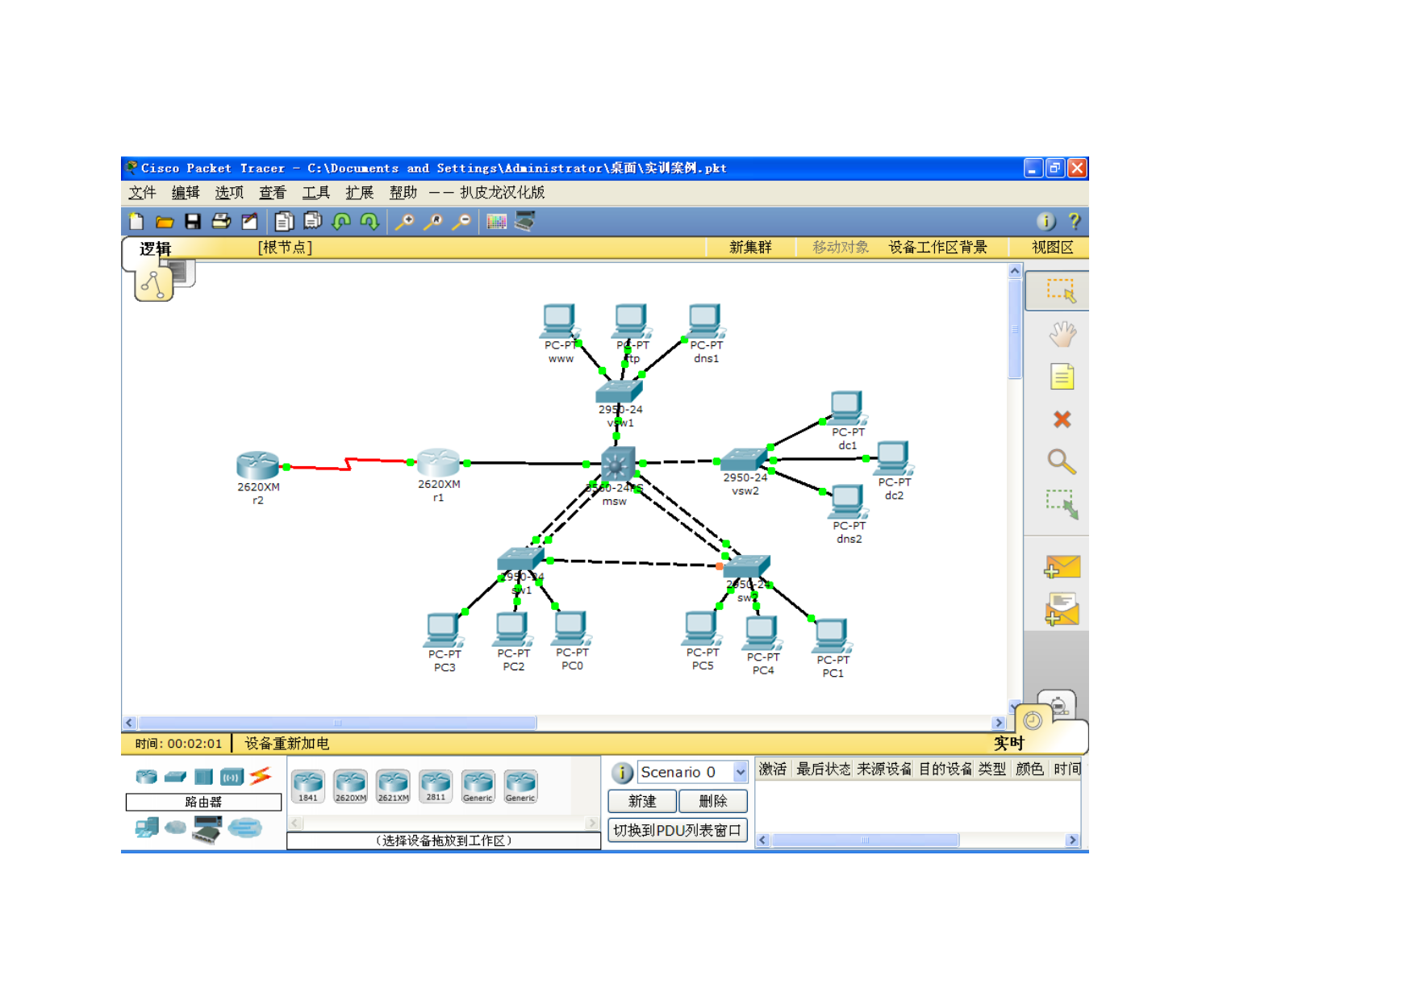Open the drawing Palette icon
Image resolution: width=1415 pixels, height=1001 pixels.
[x=496, y=222]
